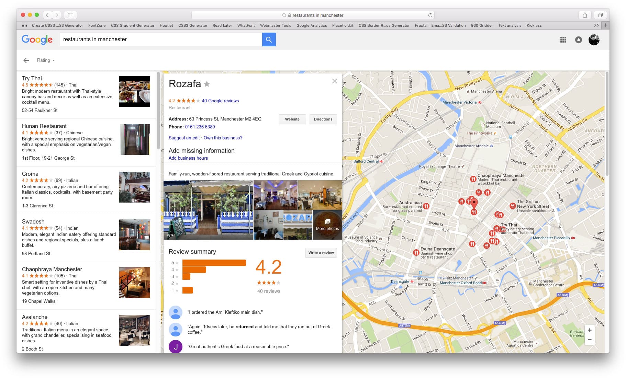The height and width of the screenshot is (378, 626).
Task: Click the selected Rozafa location marker
Action: pos(474,203)
